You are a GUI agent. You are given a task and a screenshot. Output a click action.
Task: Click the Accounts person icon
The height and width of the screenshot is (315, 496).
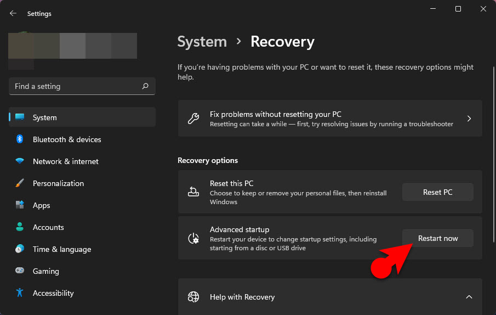(20, 227)
